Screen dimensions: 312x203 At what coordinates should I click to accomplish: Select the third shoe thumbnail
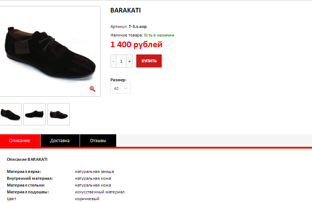(58, 114)
